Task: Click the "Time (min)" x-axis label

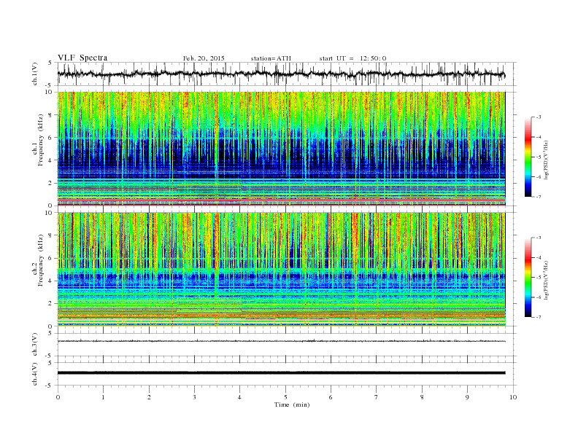Action: 292,404
